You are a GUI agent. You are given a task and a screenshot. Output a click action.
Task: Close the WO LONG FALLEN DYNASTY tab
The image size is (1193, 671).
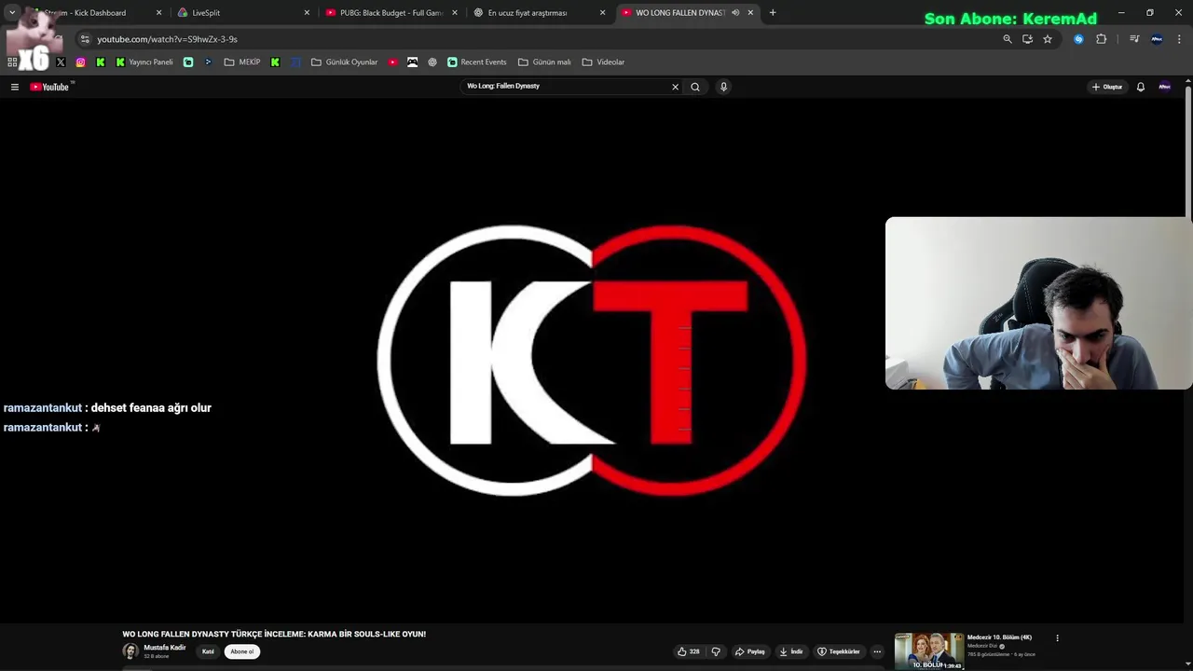tap(750, 13)
